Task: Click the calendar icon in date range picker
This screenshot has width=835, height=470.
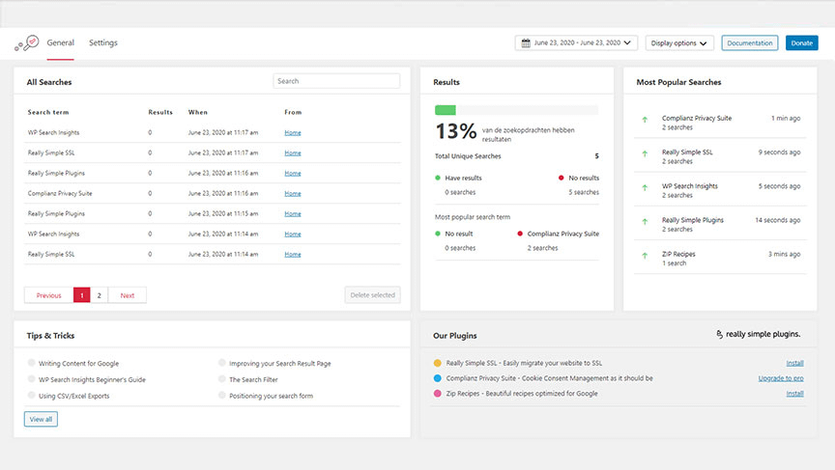Action: pos(526,43)
